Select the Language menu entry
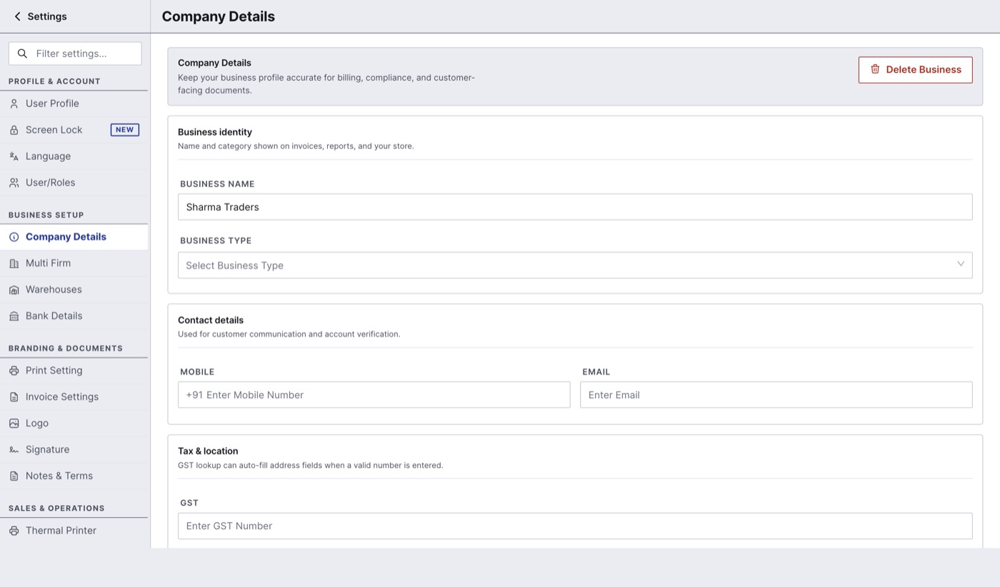The width and height of the screenshot is (1000, 587). click(x=74, y=156)
